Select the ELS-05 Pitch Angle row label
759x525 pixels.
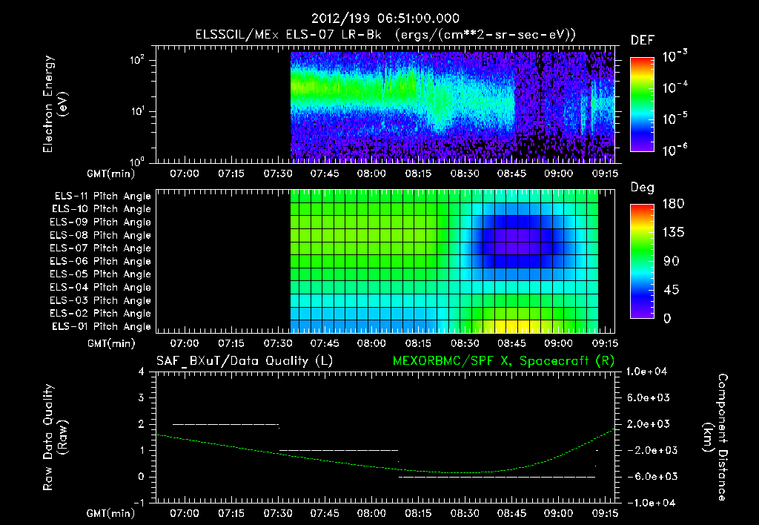[101, 274]
